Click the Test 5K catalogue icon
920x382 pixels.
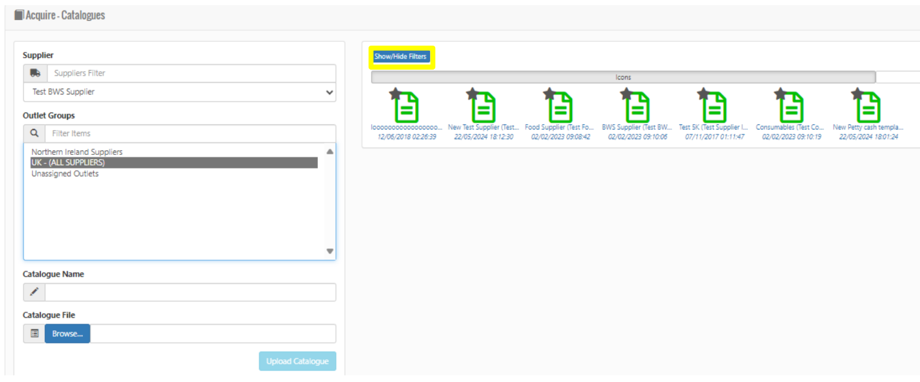coord(715,107)
